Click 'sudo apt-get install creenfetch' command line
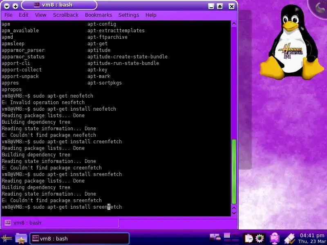This screenshot has width=327, height=245. (x=77, y=142)
